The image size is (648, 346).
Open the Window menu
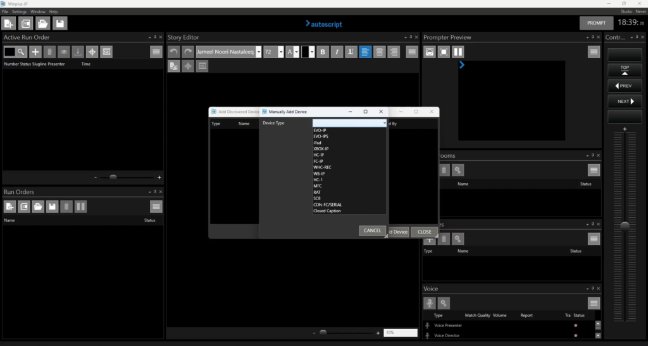[x=38, y=11]
